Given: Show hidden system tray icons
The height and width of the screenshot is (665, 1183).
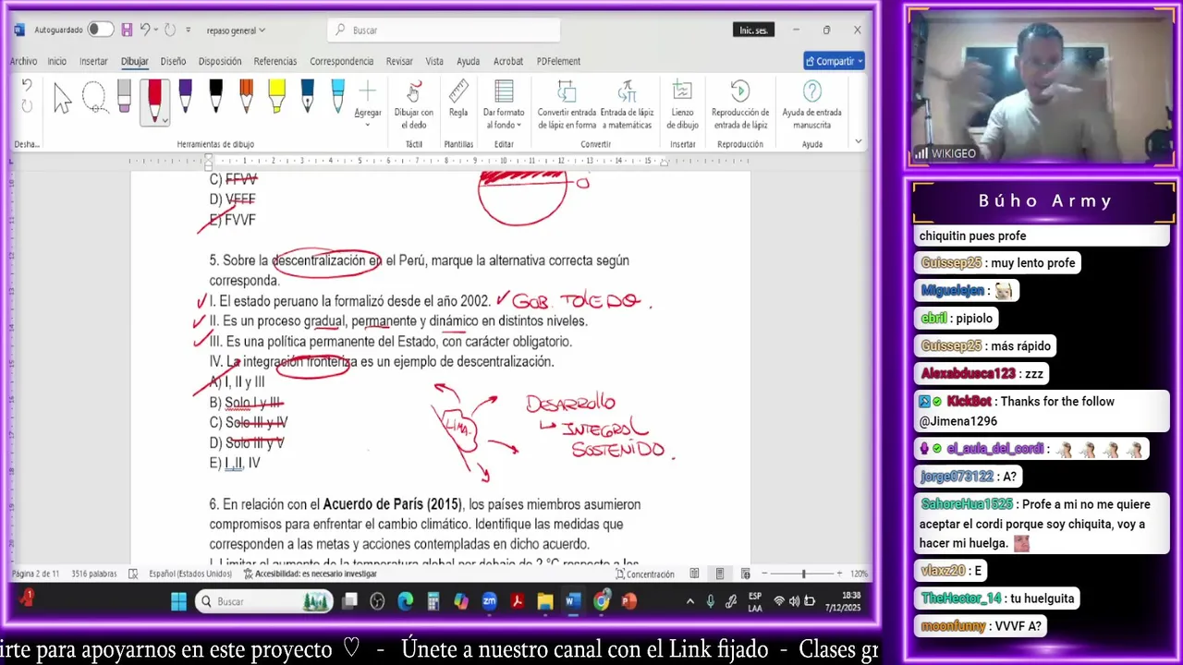Looking at the screenshot, I should (689, 601).
